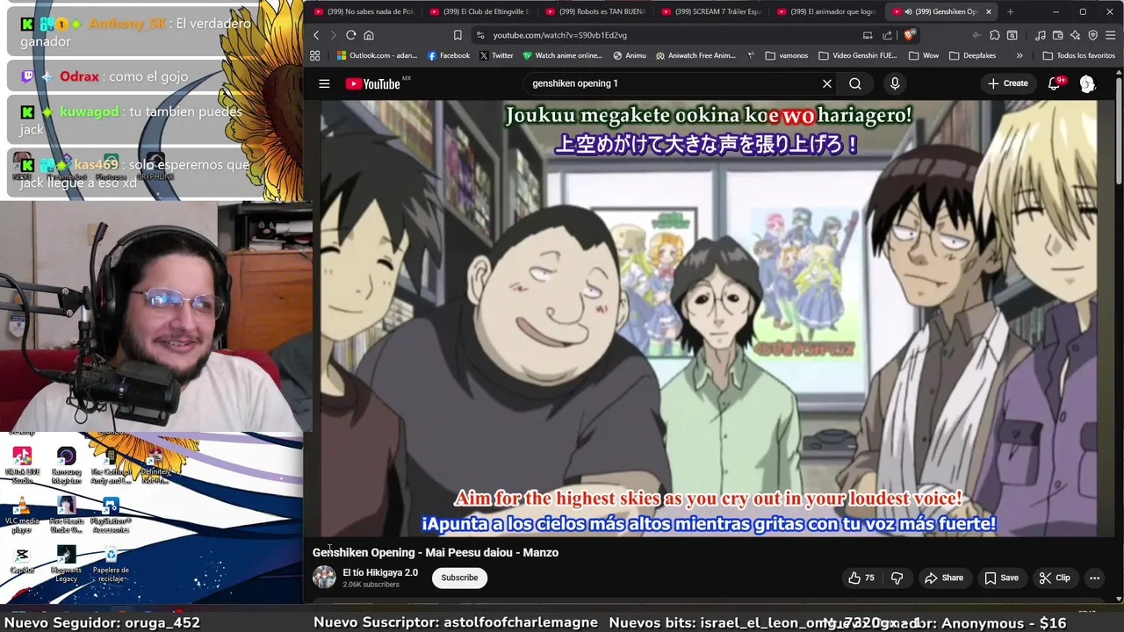This screenshot has height=632, width=1124.
Task: Open Brave Shields lion icon
Action: [x=909, y=35]
